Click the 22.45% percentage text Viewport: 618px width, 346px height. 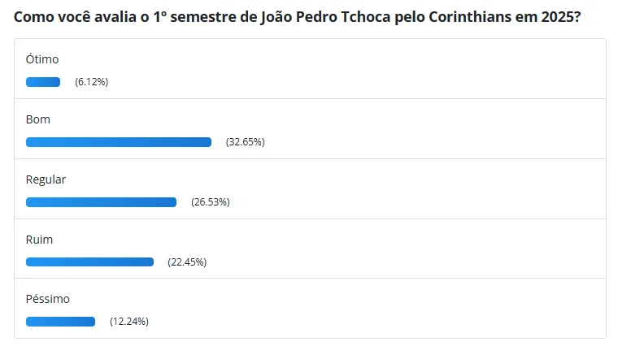tap(187, 262)
